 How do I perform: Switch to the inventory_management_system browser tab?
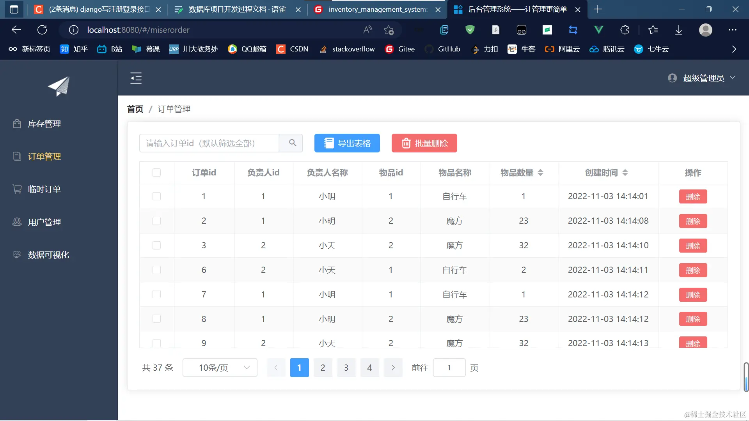[x=378, y=9]
